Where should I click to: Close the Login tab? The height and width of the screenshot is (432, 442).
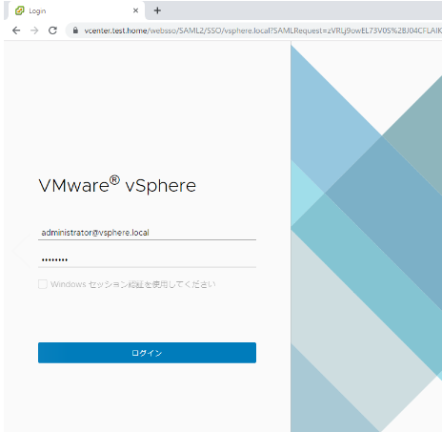pos(135,10)
